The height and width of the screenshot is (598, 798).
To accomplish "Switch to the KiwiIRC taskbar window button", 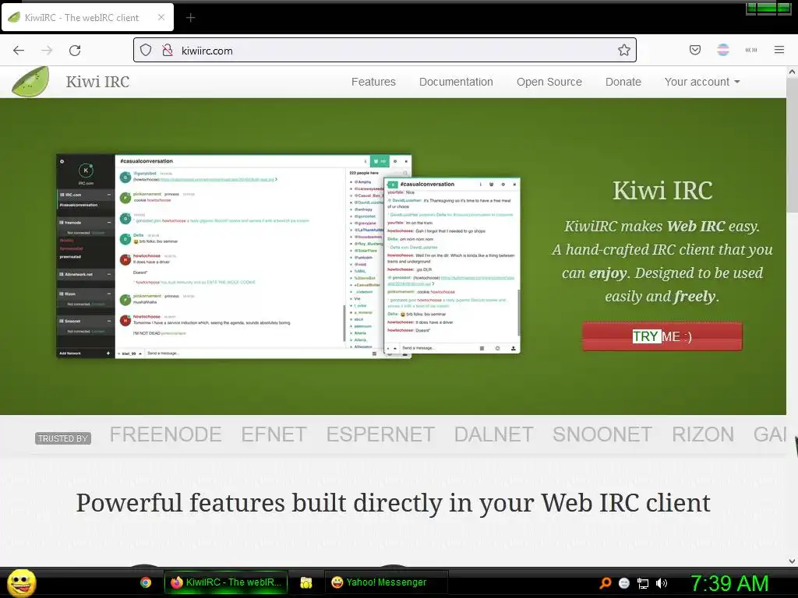I will click(x=226, y=582).
